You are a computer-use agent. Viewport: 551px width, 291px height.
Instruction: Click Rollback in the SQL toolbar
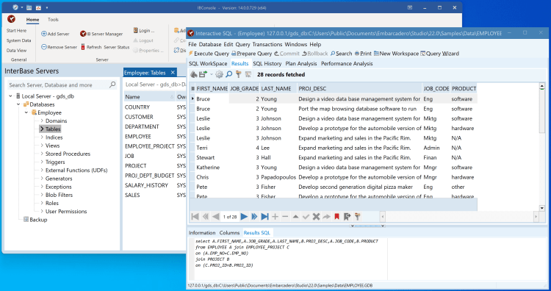pyautogui.click(x=315, y=54)
